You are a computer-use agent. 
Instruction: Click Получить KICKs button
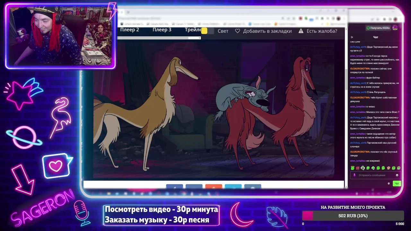pos(378,28)
